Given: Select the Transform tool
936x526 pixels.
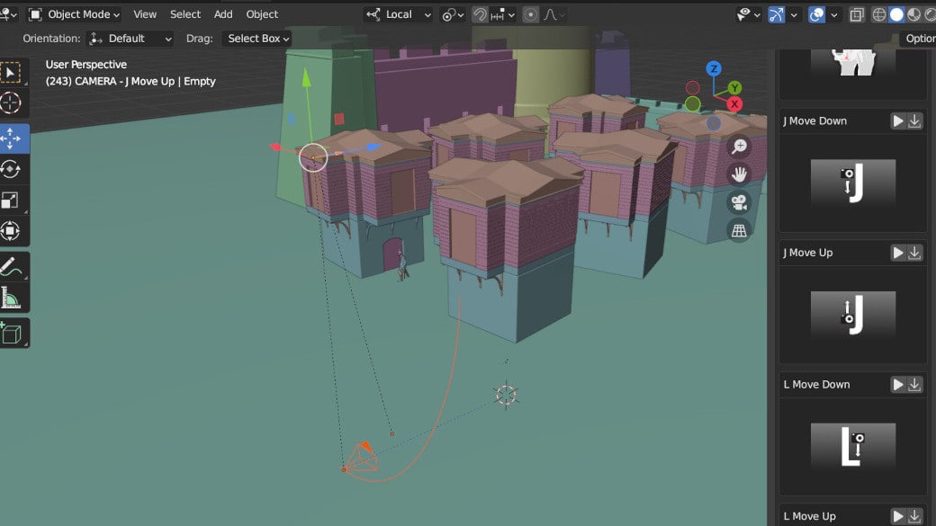Looking at the screenshot, I should click(x=11, y=231).
